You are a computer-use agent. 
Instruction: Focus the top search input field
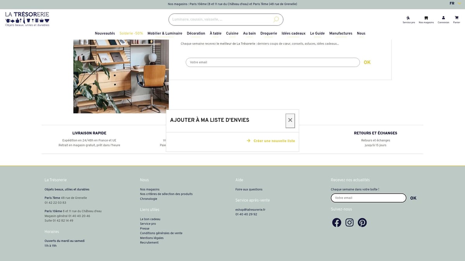[x=221, y=19]
